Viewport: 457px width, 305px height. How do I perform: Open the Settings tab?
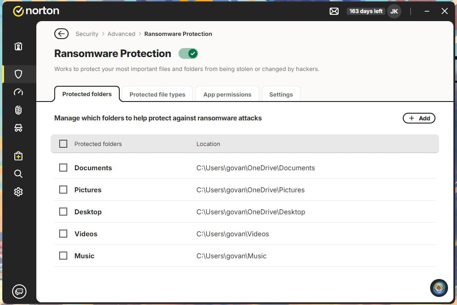pos(281,94)
